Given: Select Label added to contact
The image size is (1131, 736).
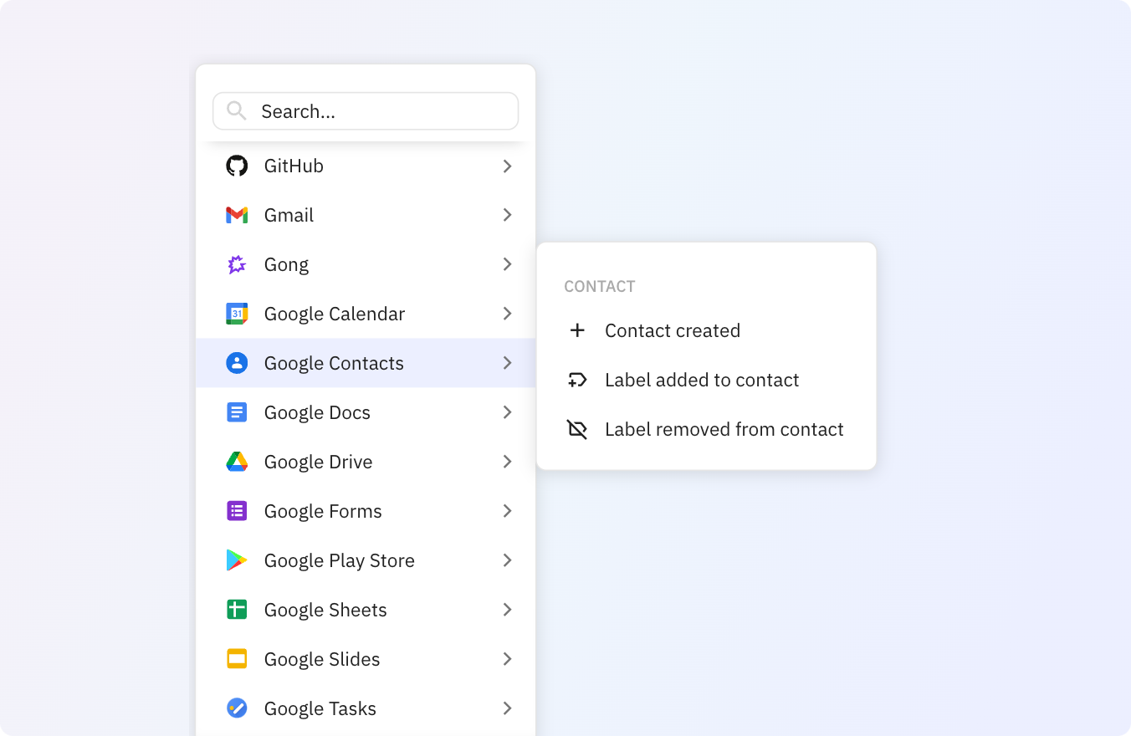Looking at the screenshot, I should coord(706,380).
